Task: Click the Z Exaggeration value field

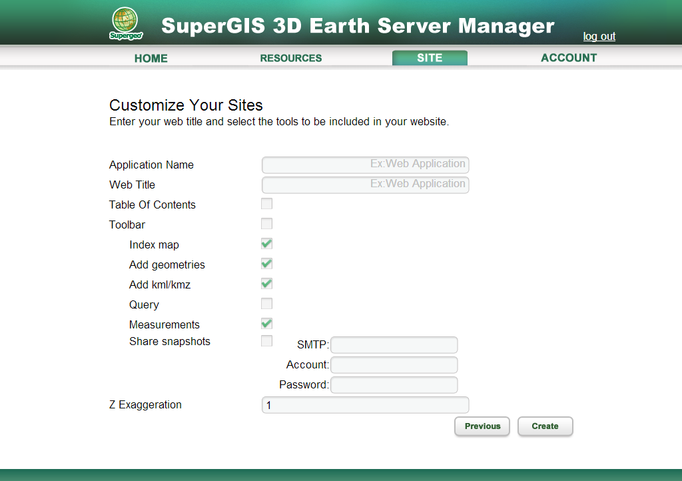Action: pos(366,405)
